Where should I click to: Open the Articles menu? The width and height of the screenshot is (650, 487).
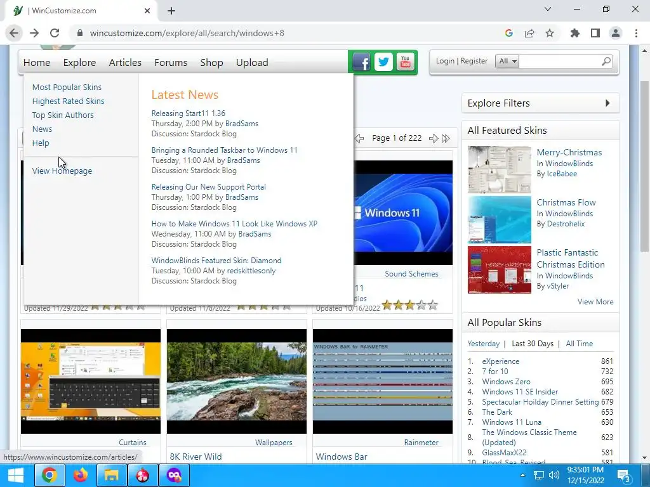click(x=125, y=63)
